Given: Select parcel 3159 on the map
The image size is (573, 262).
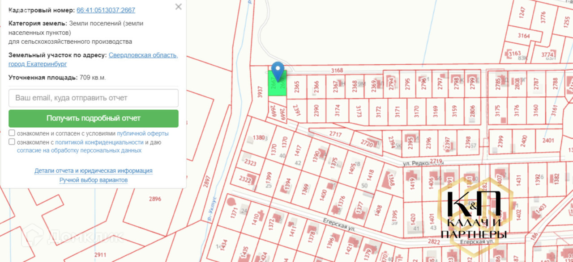Looking at the screenshot, I should (x=454, y=111).
